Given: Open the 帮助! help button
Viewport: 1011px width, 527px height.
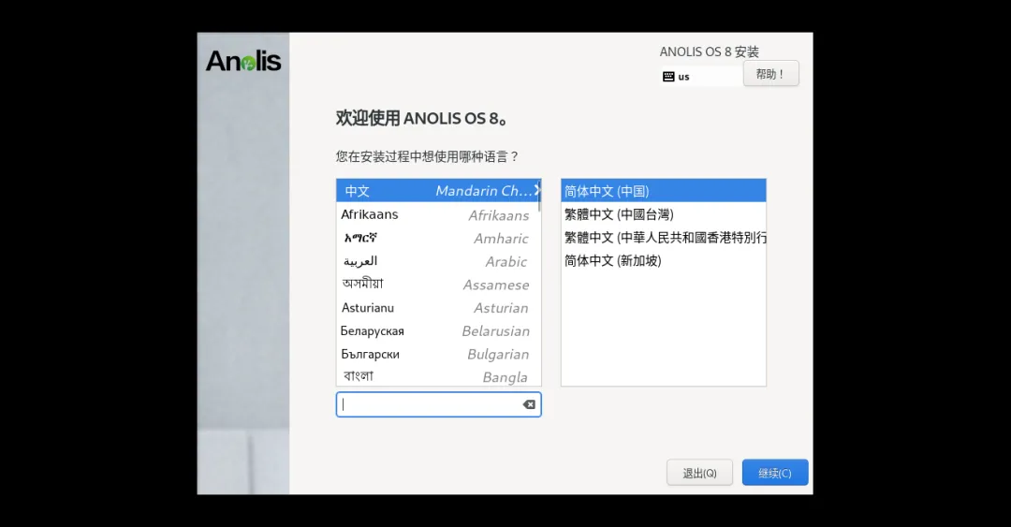Looking at the screenshot, I should click(x=770, y=74).
